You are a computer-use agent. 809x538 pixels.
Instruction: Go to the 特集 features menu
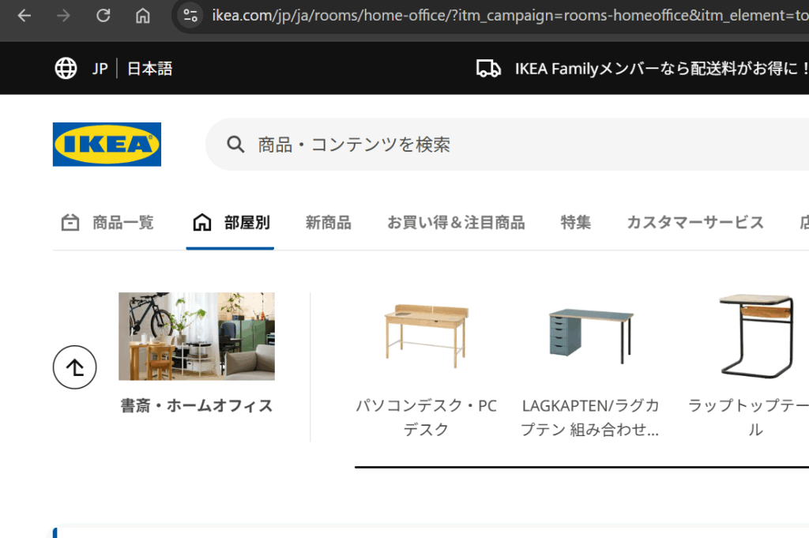(575, 223)
